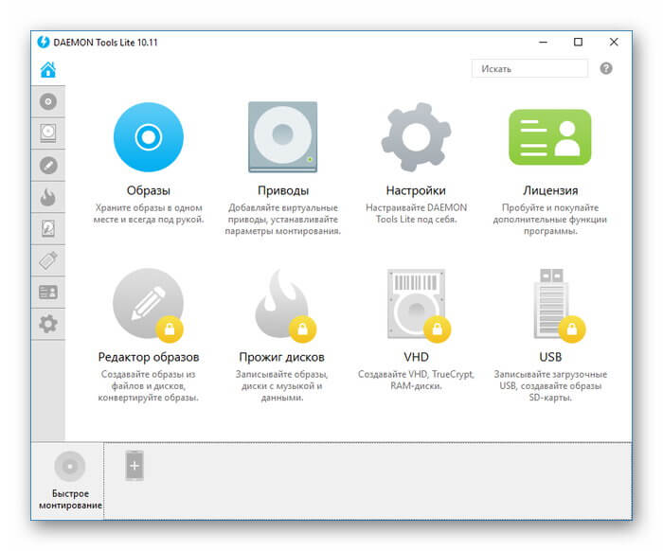Maximize the DAEMON Tools Lite window
Image resolution: width=663 pixels, height=551 pixels.
tap(578, 42)
